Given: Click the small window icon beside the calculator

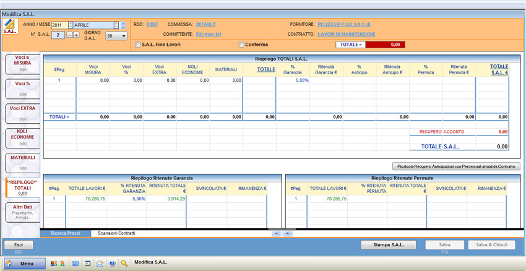Looking at the screenshot, I should tap(87, 264).
